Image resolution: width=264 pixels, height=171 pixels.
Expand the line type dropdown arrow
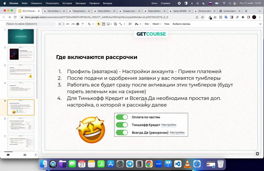(124, 24)
